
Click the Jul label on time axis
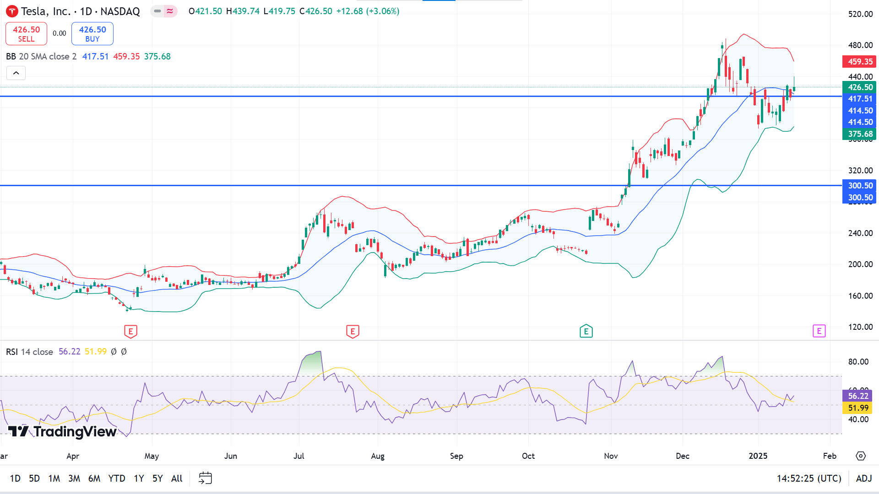click(x=299, y=456)
